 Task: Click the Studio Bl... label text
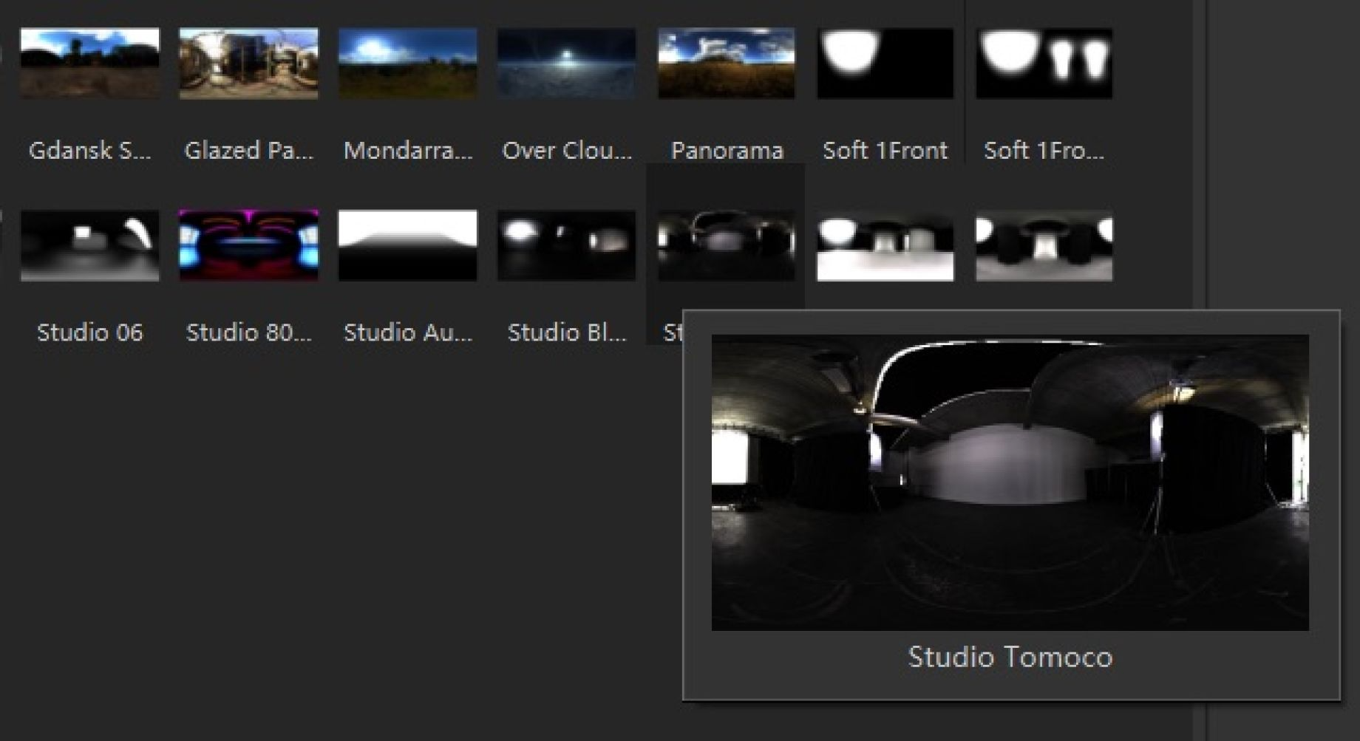(x=567, y=332)
